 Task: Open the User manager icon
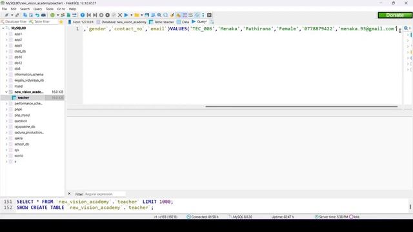pyautogui.click(x=63, y=15)
